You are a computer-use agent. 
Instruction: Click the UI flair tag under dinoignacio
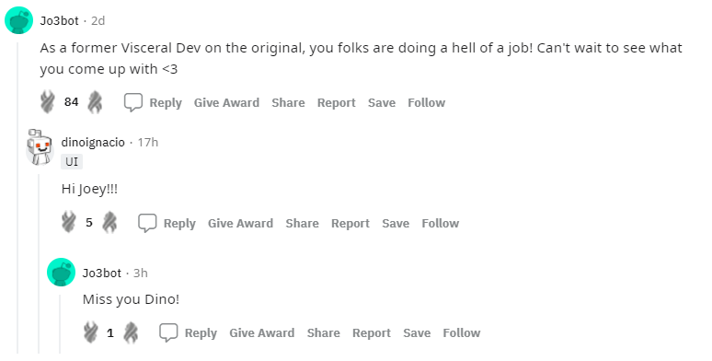pyautogui.click(x=72, y=161)
